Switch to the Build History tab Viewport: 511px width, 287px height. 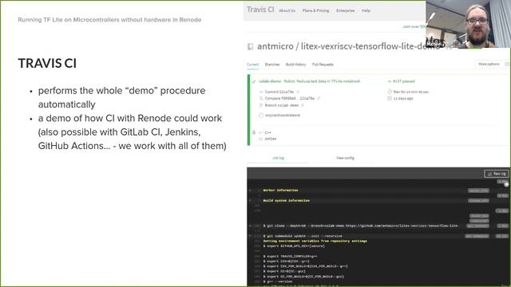(x=295, y=65)
